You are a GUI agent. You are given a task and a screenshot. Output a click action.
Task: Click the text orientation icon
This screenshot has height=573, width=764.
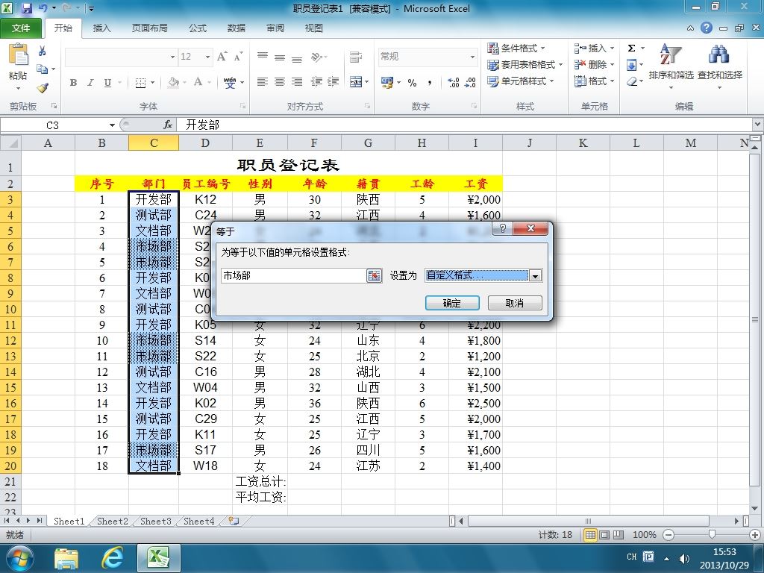click(x=317, y=57)
